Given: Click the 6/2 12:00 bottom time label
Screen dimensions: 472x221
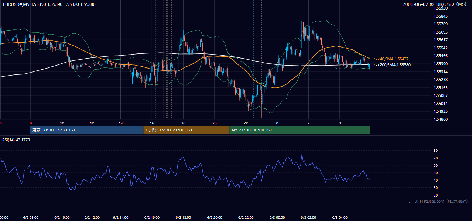Looking at the screenshot, I should pos(92,218).
